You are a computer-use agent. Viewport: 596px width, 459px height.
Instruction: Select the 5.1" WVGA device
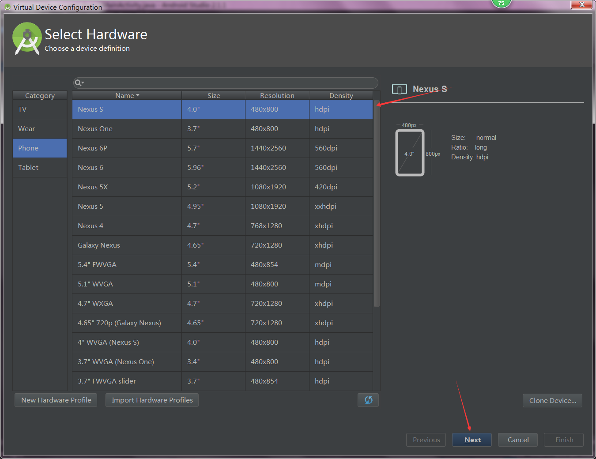click(x=223, y=284)
